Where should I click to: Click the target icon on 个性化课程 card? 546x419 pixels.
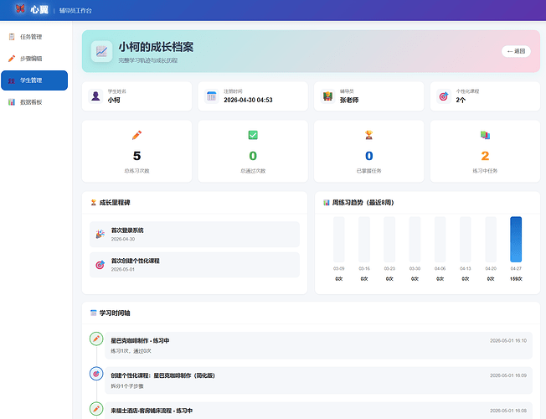(x=444, y=96)
